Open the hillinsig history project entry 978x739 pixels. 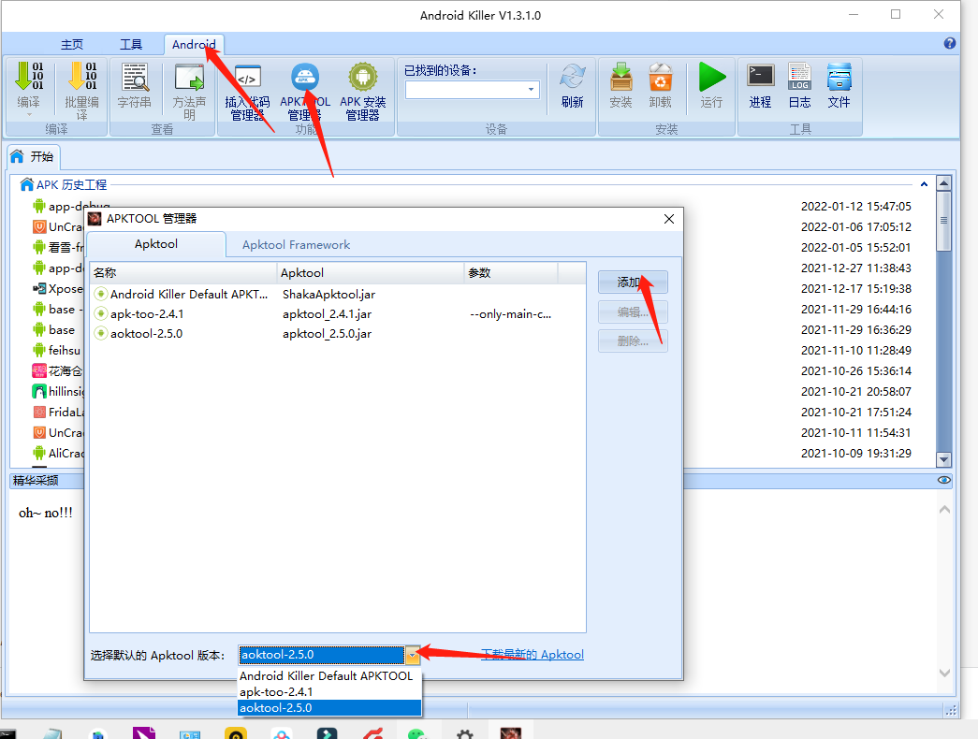(57, 392)
